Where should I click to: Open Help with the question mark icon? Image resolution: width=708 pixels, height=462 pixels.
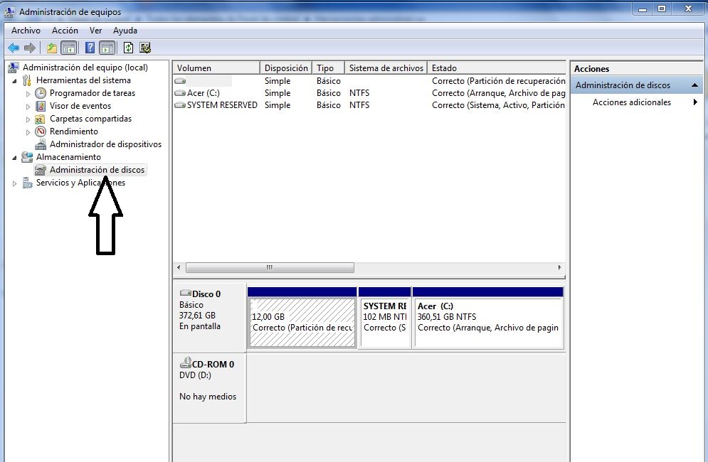90,48
